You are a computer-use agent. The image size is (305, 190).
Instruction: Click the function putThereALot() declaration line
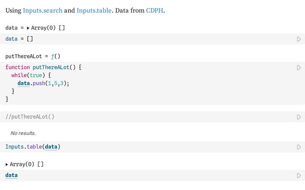coord(43,67)
